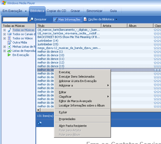The image size is (161, 144).
Task: Rate melhor do dence (13) stars
Action: [157, 66]
